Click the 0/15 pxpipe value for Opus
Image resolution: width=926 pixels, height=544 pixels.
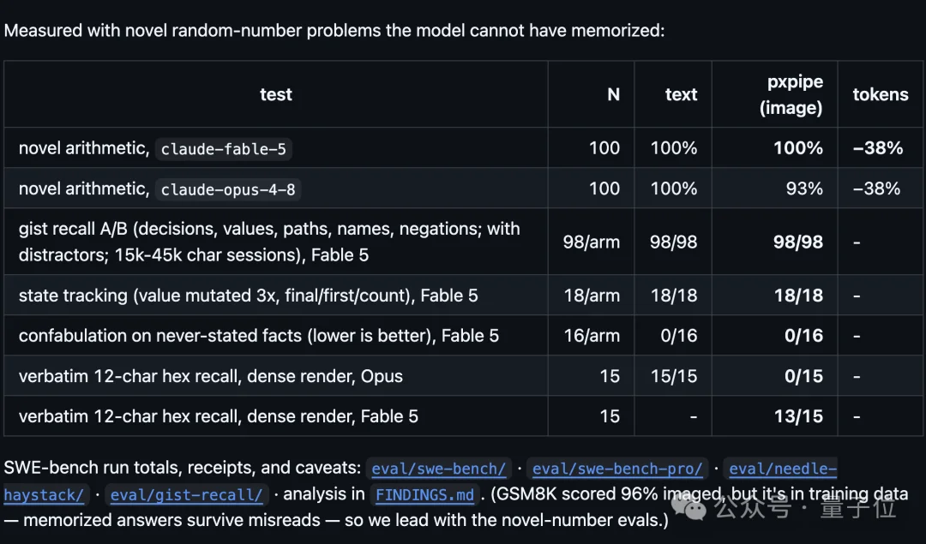click(803, 376)
